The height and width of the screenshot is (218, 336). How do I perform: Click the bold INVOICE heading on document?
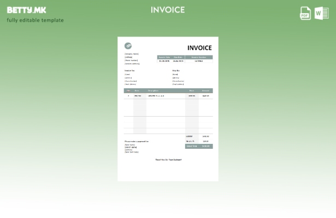(x=199, y=48)
